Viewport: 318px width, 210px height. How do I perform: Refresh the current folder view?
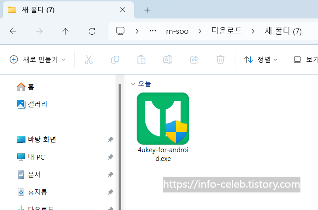pos(92,31)
